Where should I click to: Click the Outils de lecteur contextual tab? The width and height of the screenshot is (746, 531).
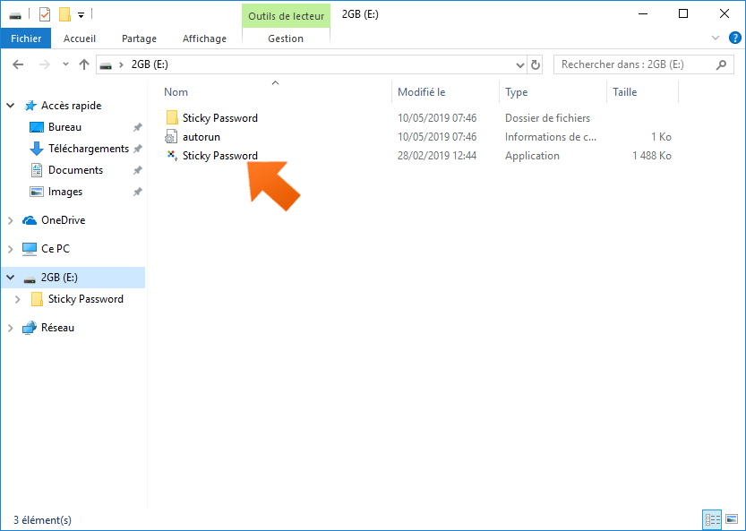pos(286,16)
